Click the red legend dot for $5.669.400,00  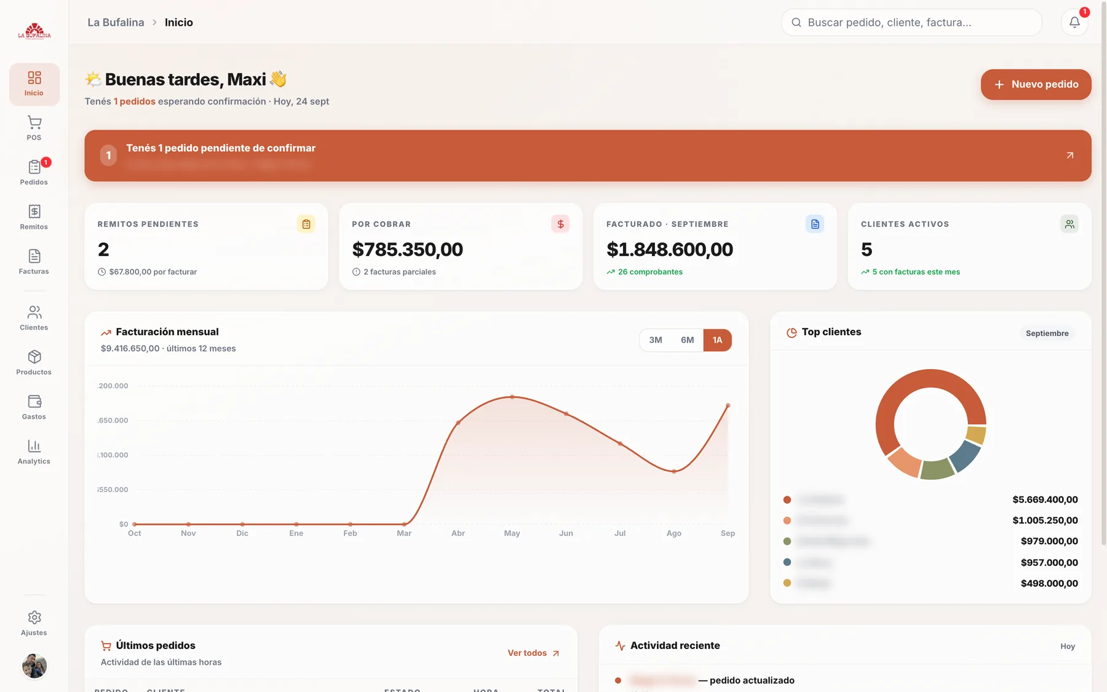(787, 499)
